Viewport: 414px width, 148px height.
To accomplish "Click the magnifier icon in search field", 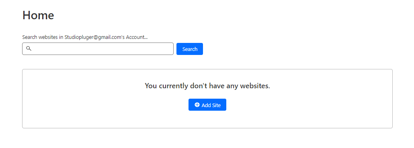I will 29,49.
